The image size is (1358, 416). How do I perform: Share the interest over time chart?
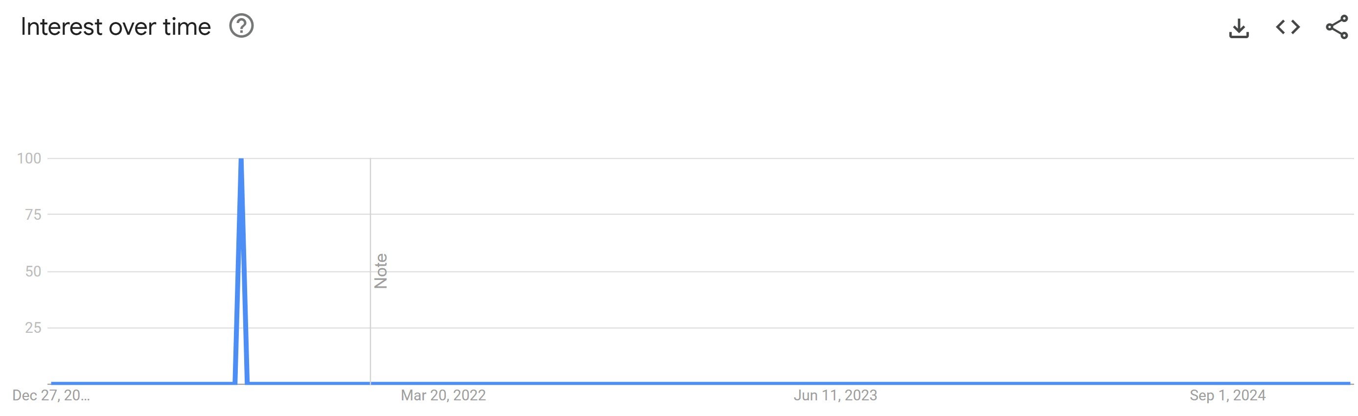point(1336,27)
